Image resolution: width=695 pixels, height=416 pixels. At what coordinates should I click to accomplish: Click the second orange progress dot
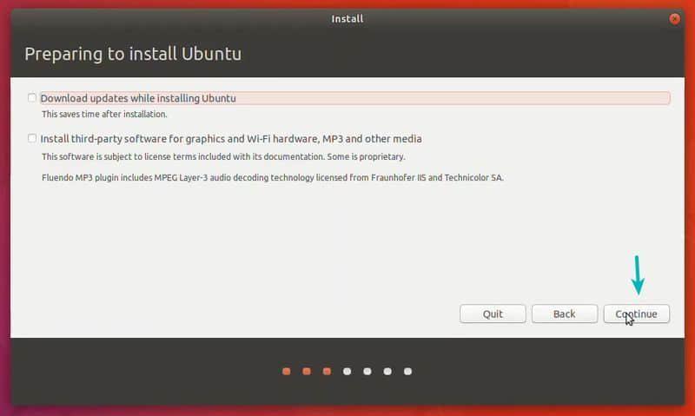(307, 372)
